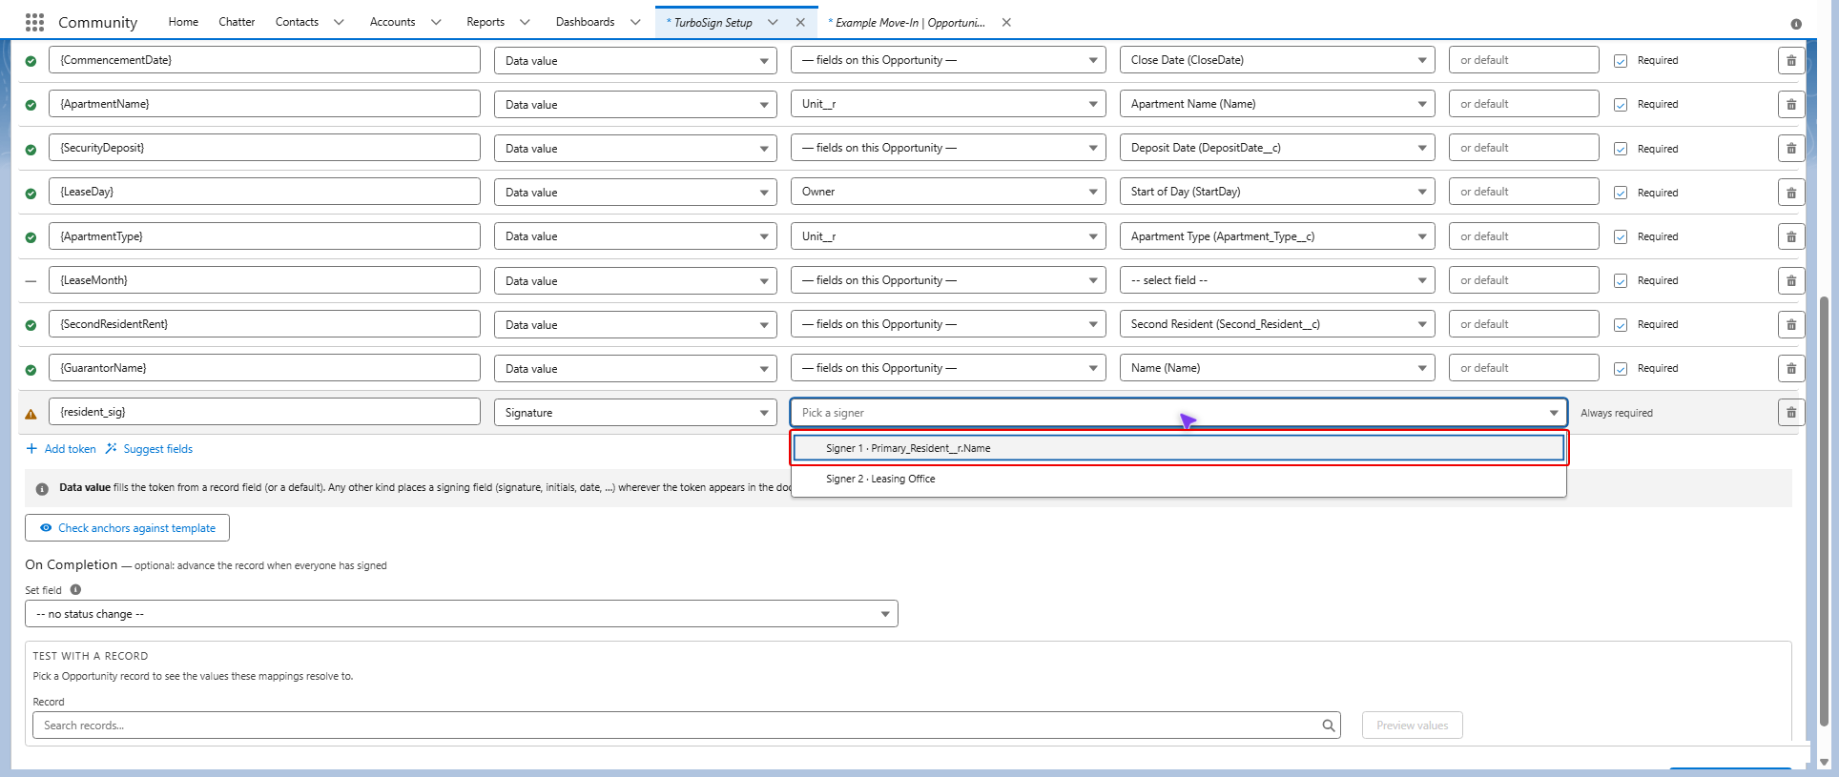Click the notification icon at top right
The image size is (1839, 777).
click(1796, 24)
